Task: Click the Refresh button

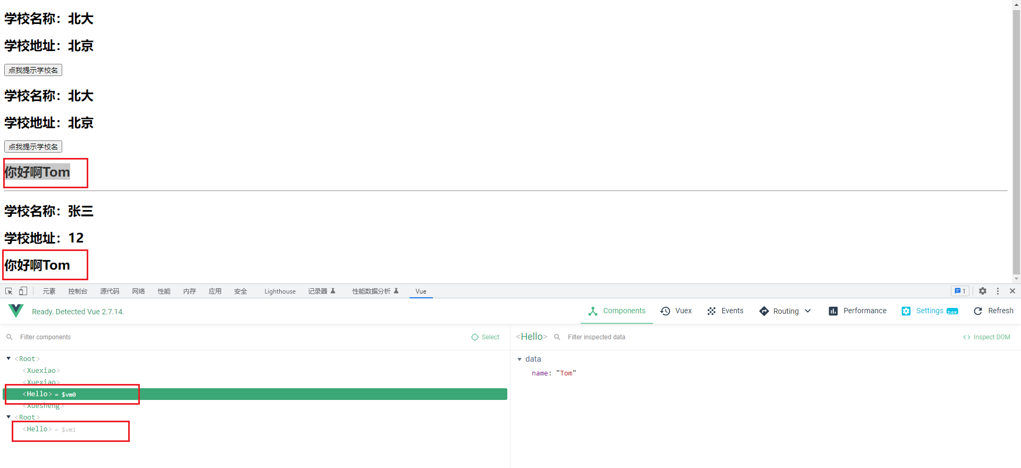Action: click(993, 311)
